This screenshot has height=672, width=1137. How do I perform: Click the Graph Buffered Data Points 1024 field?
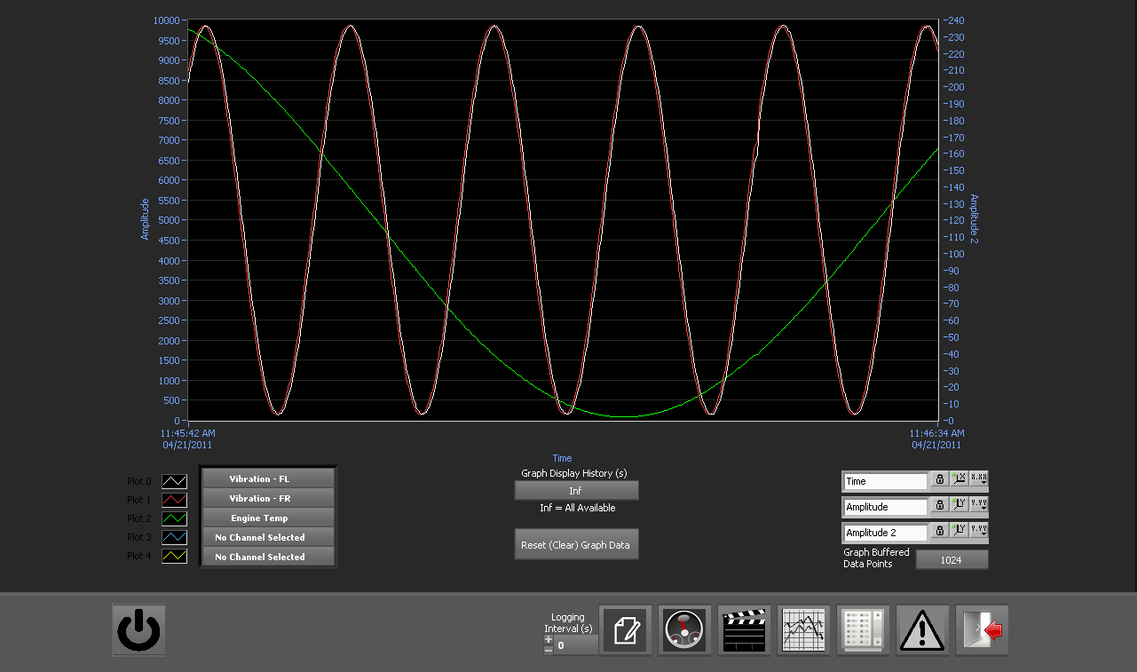[x=951, y=559]
